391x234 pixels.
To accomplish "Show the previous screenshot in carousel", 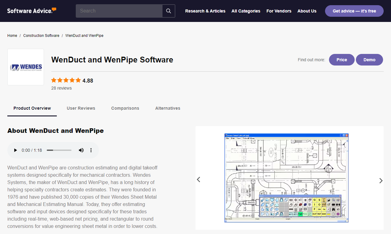I will point(199,179).
